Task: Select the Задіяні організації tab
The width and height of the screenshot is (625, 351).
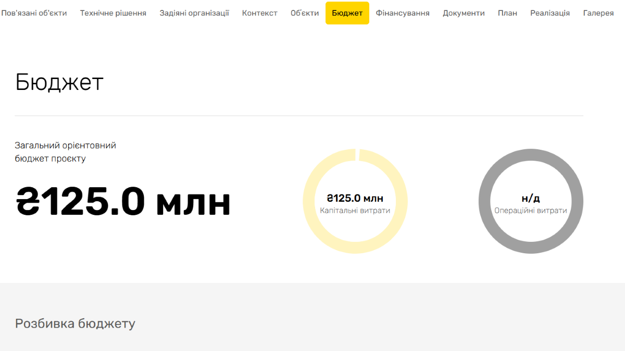Action: 194,13
